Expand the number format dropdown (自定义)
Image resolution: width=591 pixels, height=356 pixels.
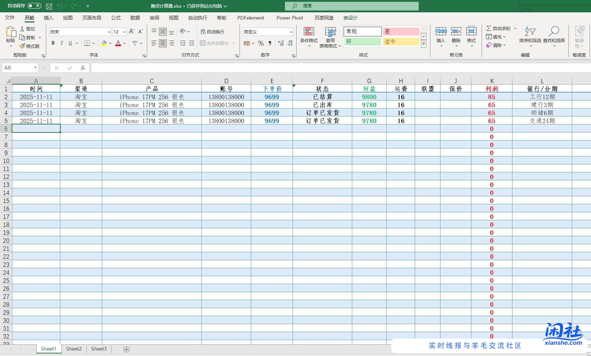(291, 32)
